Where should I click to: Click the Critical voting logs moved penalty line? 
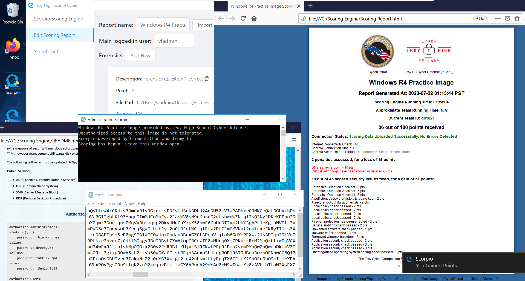352,171
